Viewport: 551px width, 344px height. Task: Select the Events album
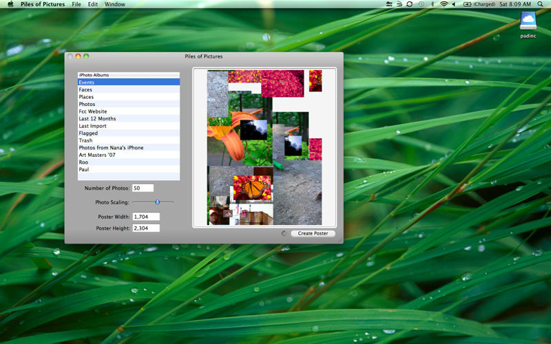click(x=129, y=82)
